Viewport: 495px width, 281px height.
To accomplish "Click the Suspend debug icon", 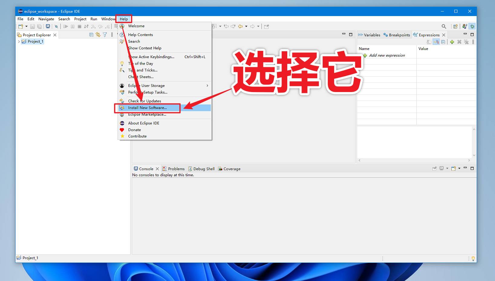I will pyautogui.click(x=73, y=26).
